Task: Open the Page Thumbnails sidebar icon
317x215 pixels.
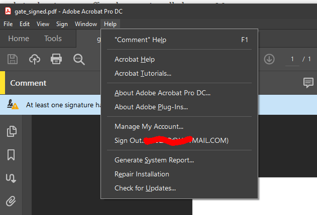Action: [x=11, y=131]
